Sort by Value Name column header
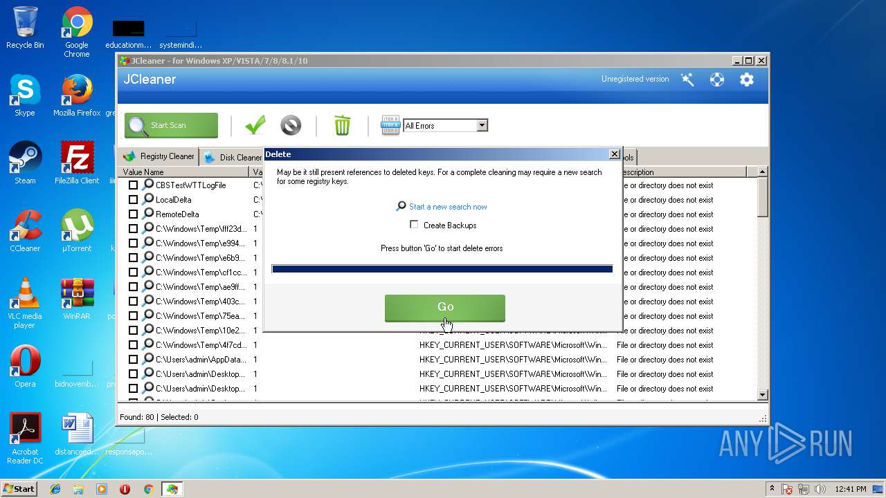 pyautogui.click(x=184, y=172)
